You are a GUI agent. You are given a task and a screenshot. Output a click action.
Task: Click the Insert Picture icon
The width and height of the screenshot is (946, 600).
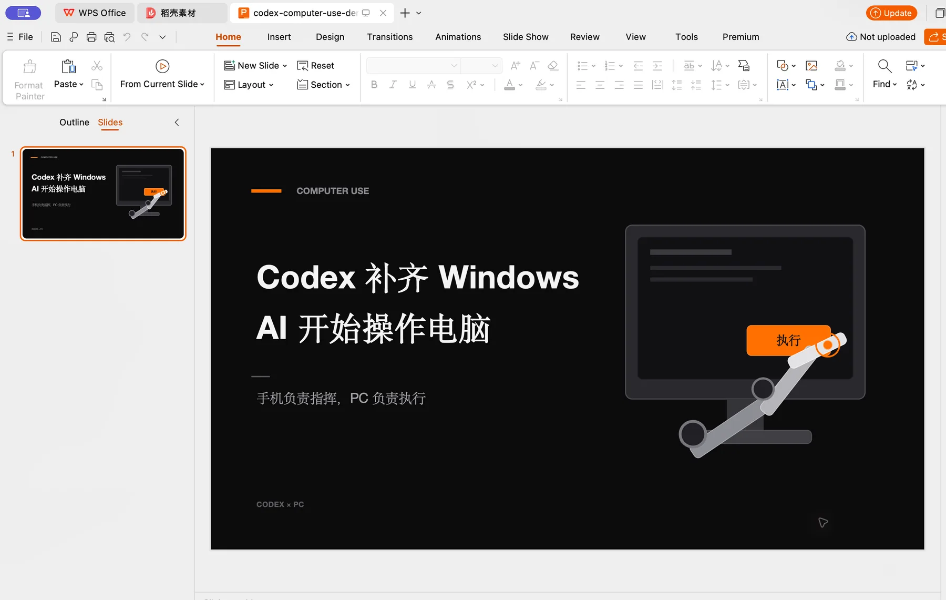pyautogui.click(x=811, y=66)
